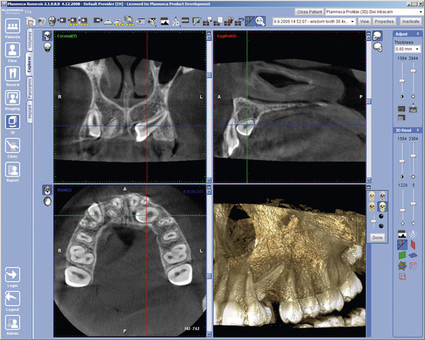Open the 3D module

tap(12, 122)
